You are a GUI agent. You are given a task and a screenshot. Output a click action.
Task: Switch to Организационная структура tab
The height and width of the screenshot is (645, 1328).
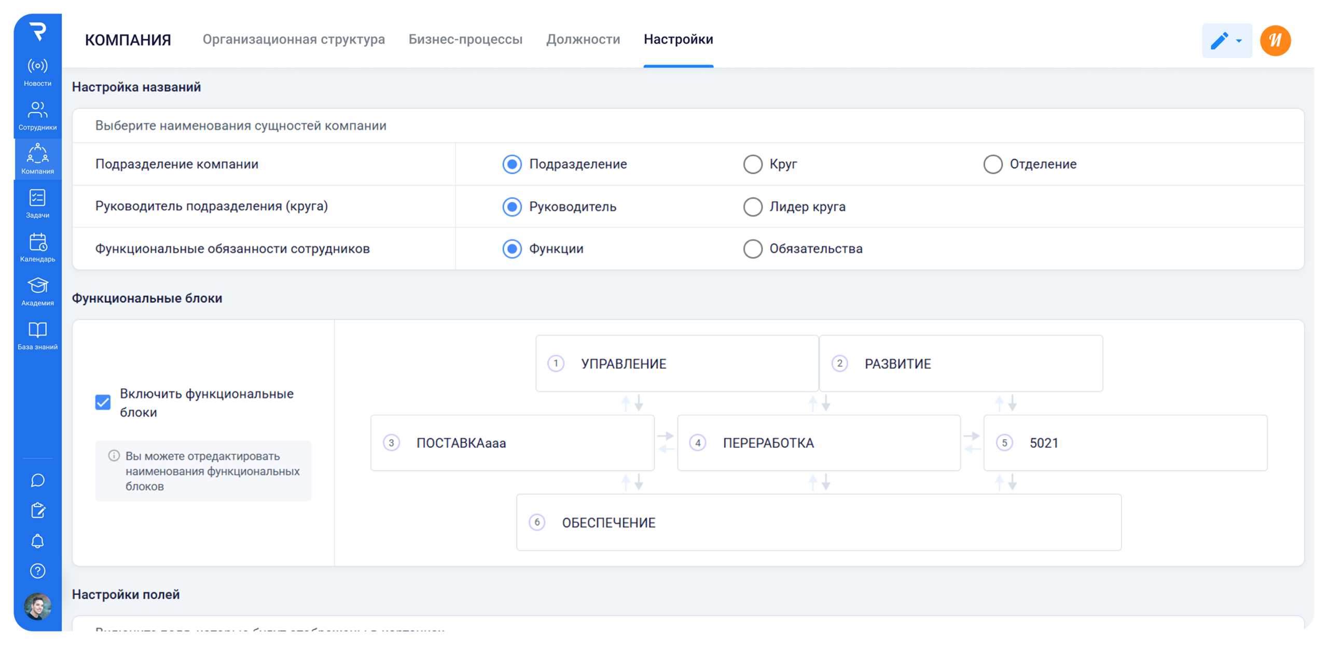point(294,39)
